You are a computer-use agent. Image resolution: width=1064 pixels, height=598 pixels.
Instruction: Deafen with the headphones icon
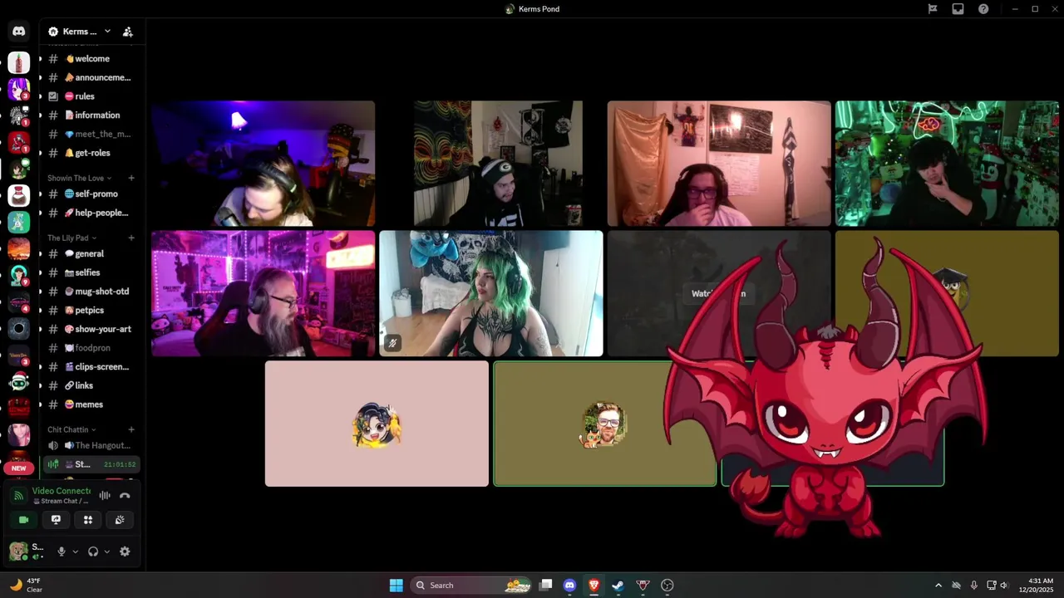point(93,551)
